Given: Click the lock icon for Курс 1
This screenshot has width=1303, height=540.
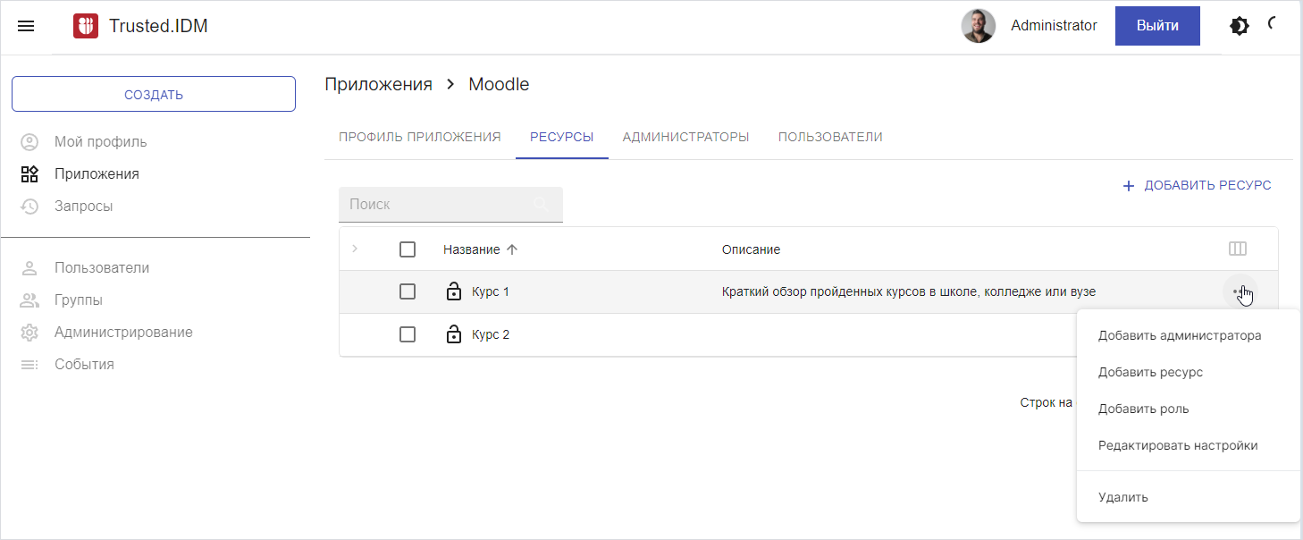Looking at the screenshot, I should [454, 291].
